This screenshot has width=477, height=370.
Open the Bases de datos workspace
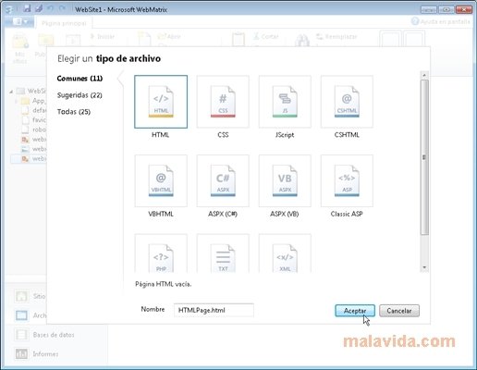tap(45, 335)
